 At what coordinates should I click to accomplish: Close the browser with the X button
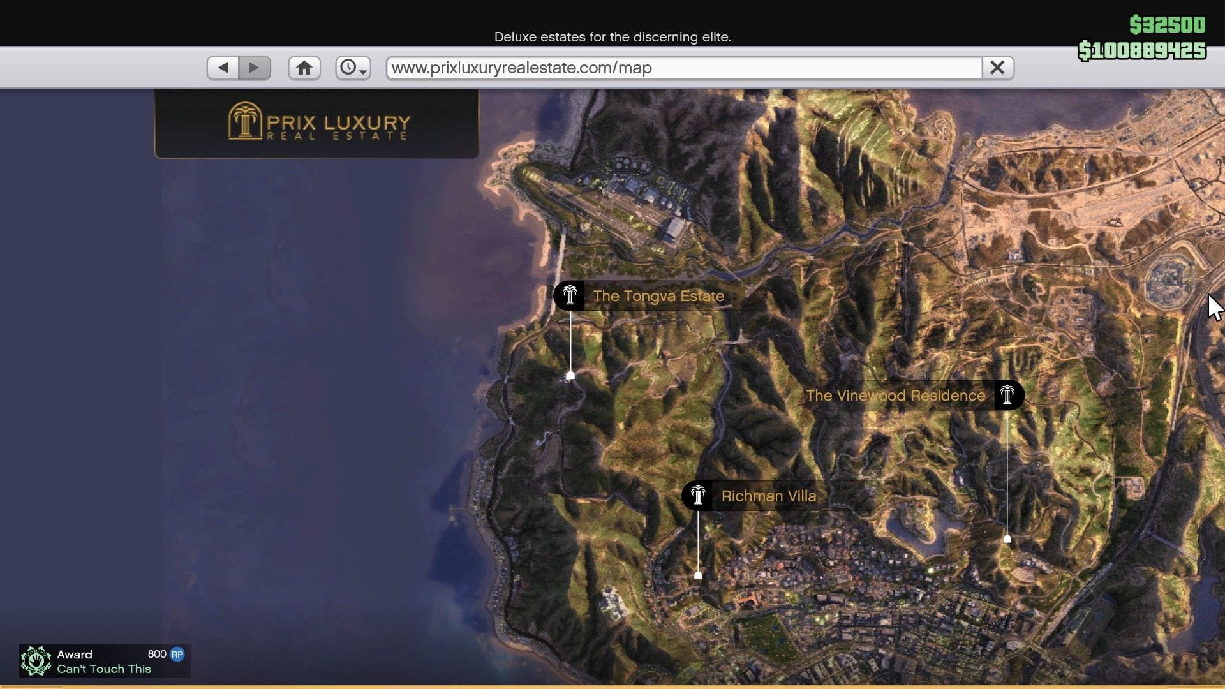(x=999, y=67)
